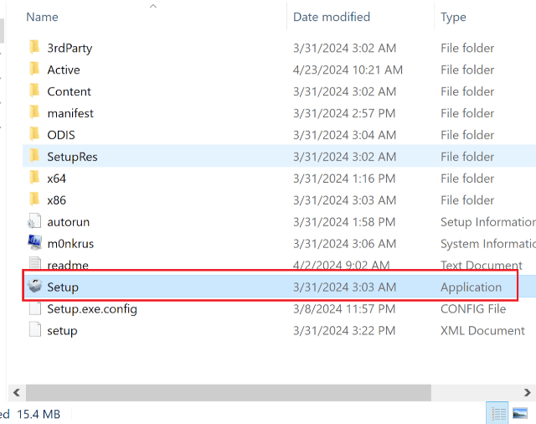
Task: Select the 'autorun' file name text
Action: point(69,222)
